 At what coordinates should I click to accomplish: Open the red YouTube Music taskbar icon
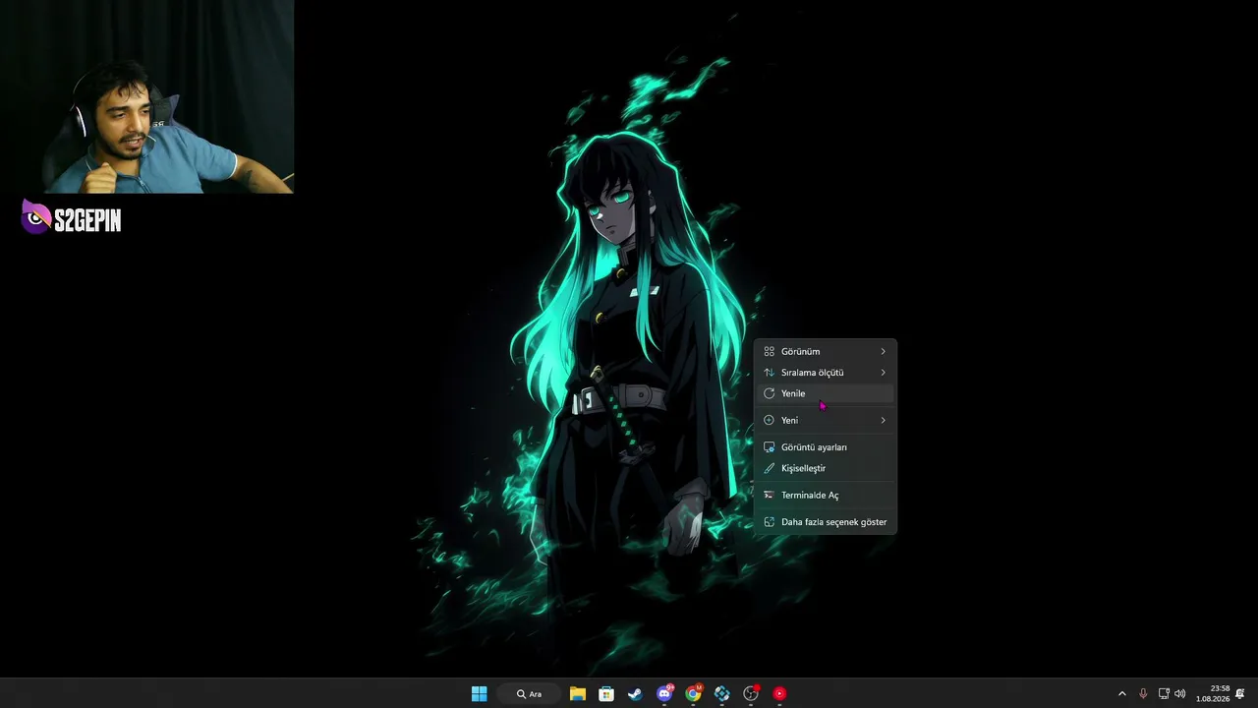click(779, 693)
